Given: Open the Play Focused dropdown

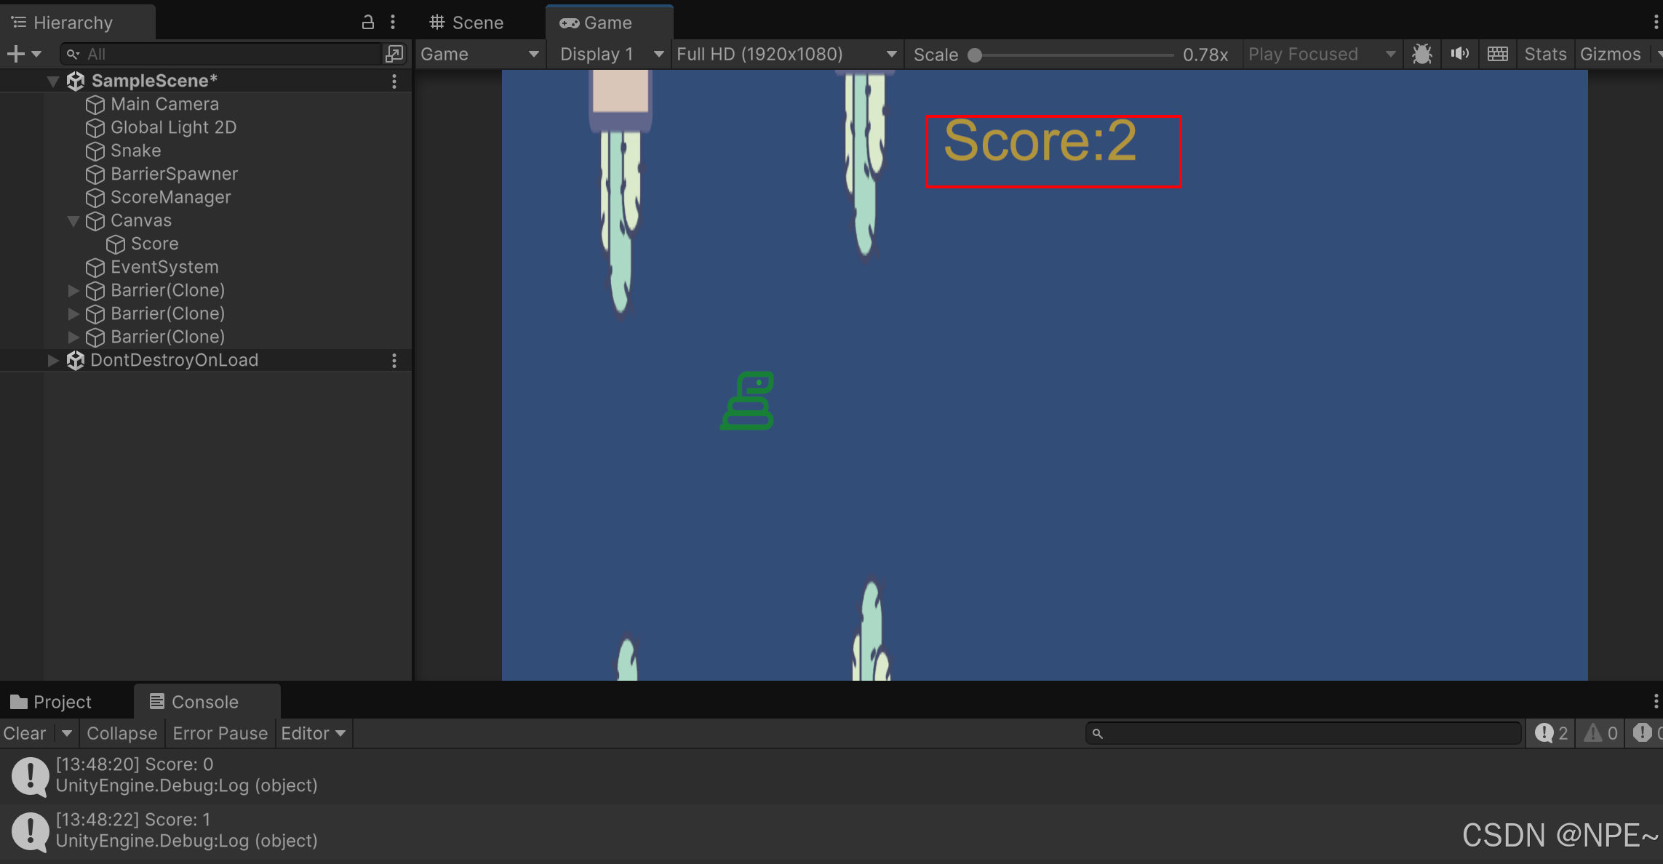Looking at the screenshot, I should [1322, 54].
